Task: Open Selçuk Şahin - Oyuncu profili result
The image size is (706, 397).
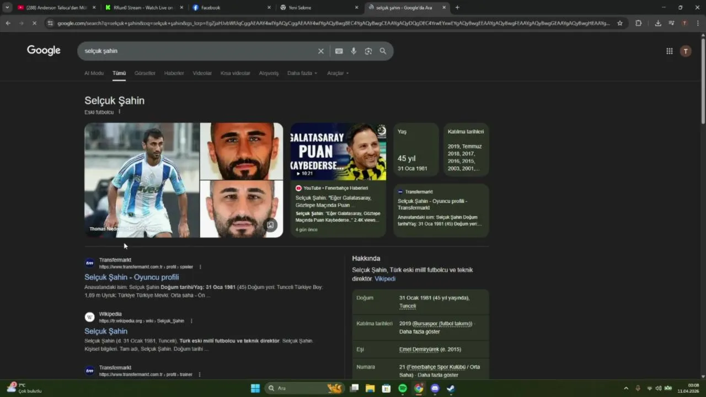Action: point(131,277)
